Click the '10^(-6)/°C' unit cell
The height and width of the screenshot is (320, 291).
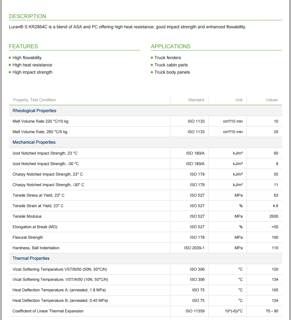(233, 311)
